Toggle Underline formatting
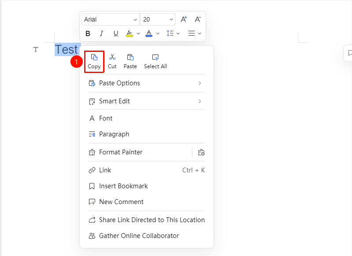The image size is (352, 256). click(115, 33)
